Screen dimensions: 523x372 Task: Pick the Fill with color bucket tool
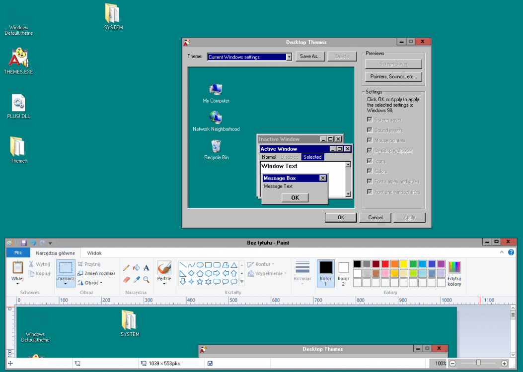(137, 268)
